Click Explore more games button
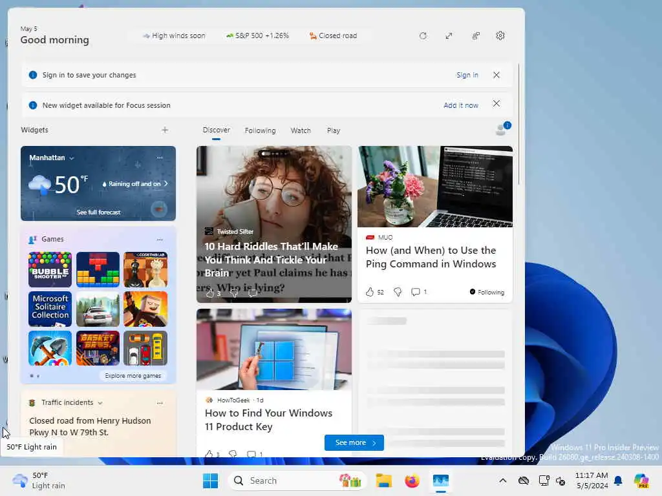The height and width of the screenshot is (496, 662). (133, 375)
